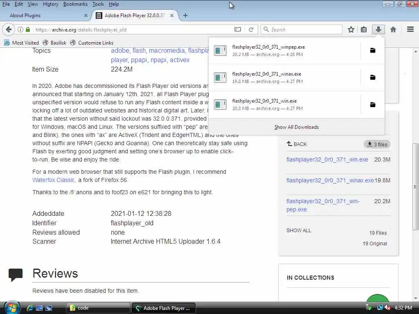Open a new tab with the plus button
The width and height of the screenshot is (419, 314).
[x=185, y=16]
